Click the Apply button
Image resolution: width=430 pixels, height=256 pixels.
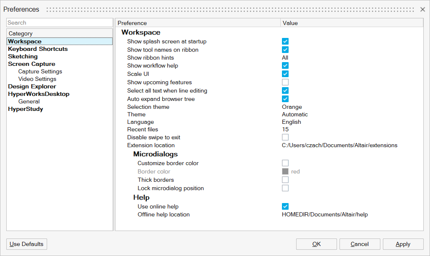(x=403, y=244)
